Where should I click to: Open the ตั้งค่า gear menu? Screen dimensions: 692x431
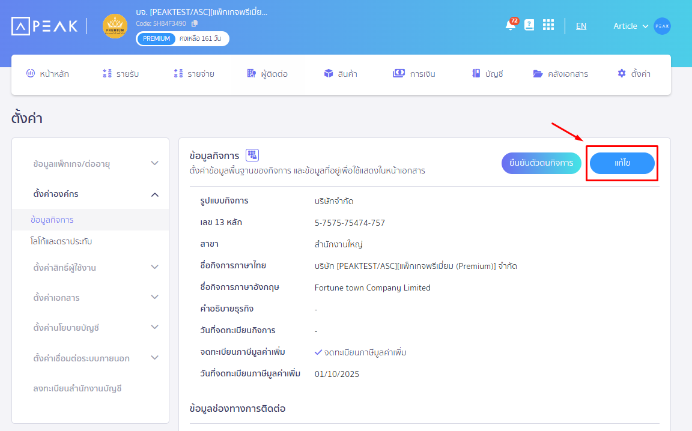pos(634,74)
